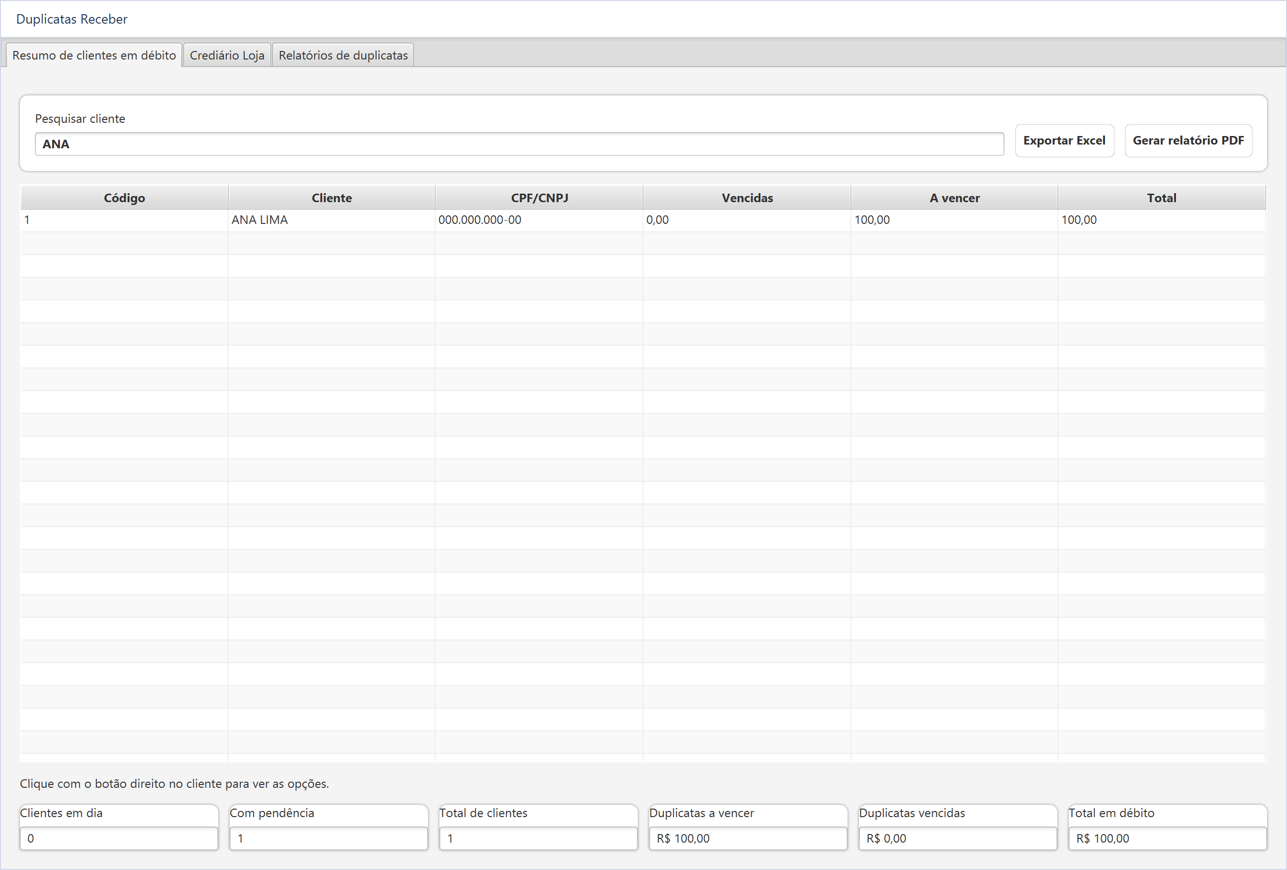Screen dimensions: 1287x870
Task: Click the Total de clientes field
Action: pos(538,838)
